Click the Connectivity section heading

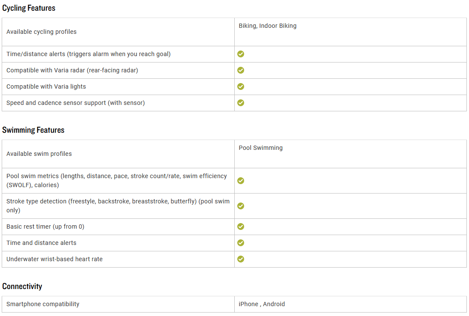(x=22, y=286)
